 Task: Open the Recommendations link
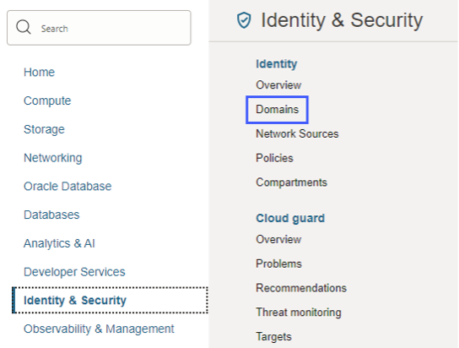tap(301, 288)
